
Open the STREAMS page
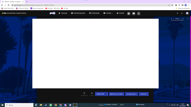click(x=94, y=13)
